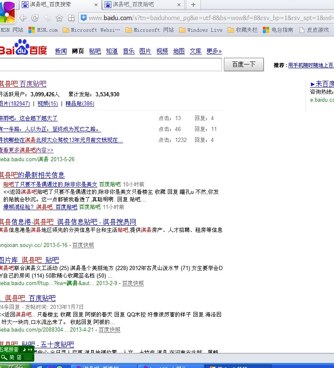The width and height of the screenshot is (334, 368).
Task: Close the 淇县吧_百度贴吧 tab
Action: (179, 5)
